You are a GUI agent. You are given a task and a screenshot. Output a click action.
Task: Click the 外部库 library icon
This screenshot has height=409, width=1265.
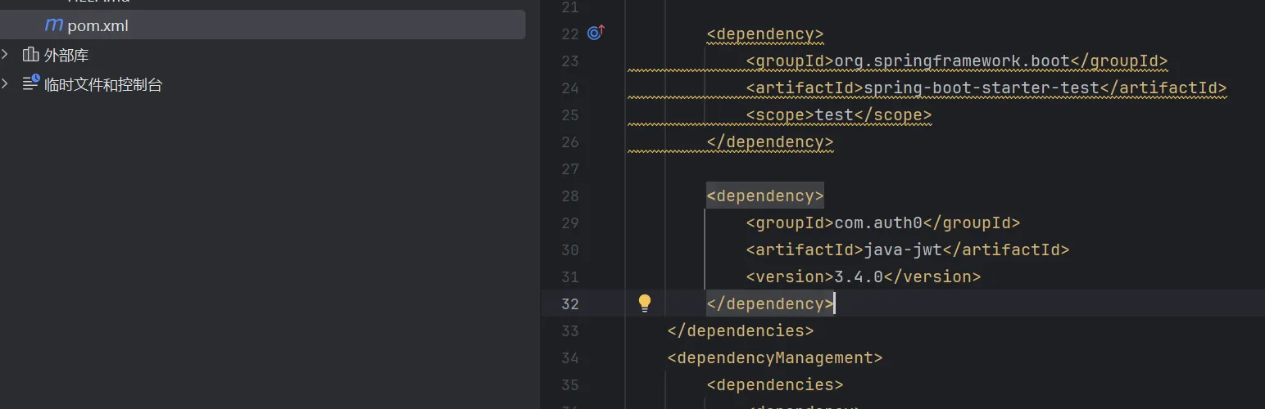tap(30, 55)
